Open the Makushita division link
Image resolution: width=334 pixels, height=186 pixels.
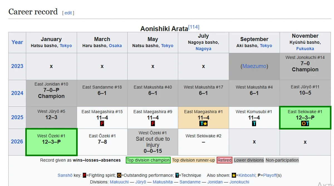163,182
